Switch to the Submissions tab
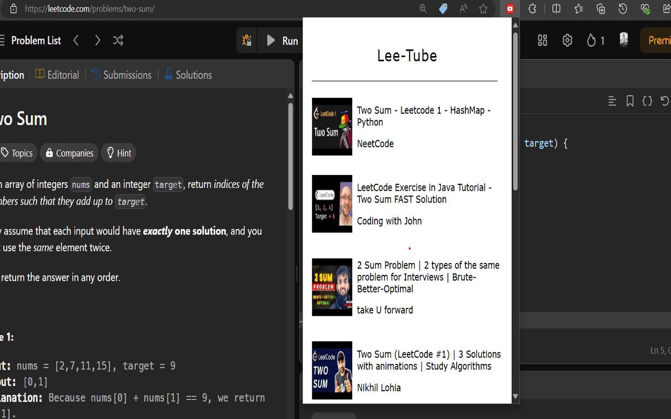This screenshot has height=419, width=671. point(122,75)
